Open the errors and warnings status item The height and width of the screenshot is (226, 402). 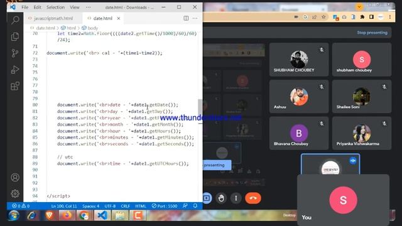point(21,206)
